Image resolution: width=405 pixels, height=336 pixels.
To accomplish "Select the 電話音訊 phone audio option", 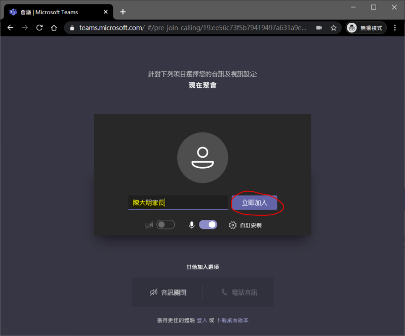I will click(x=239, y=292).
